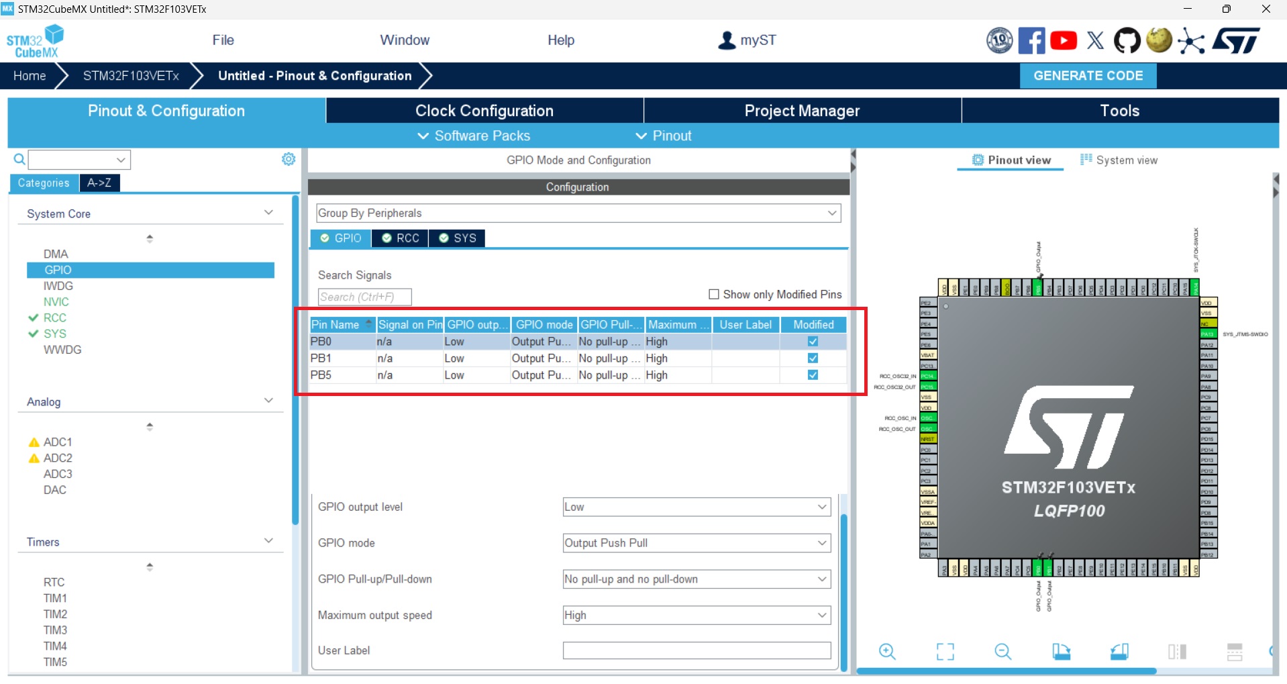
Task: Click the vertical flip layout icon
Action: click(1177, 651)
